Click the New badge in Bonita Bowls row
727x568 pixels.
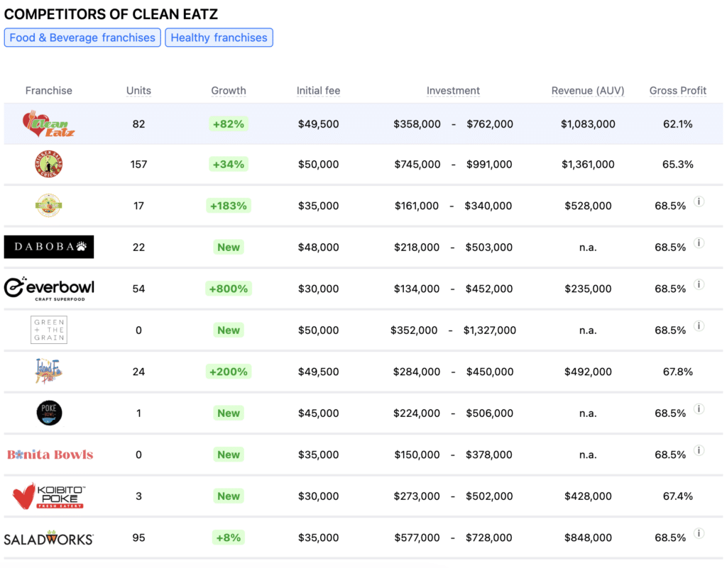pos(229,455)
